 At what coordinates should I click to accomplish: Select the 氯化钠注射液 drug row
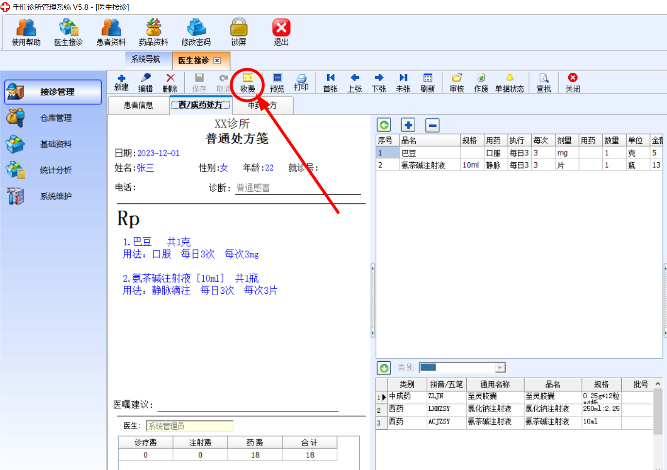[514, 409]
